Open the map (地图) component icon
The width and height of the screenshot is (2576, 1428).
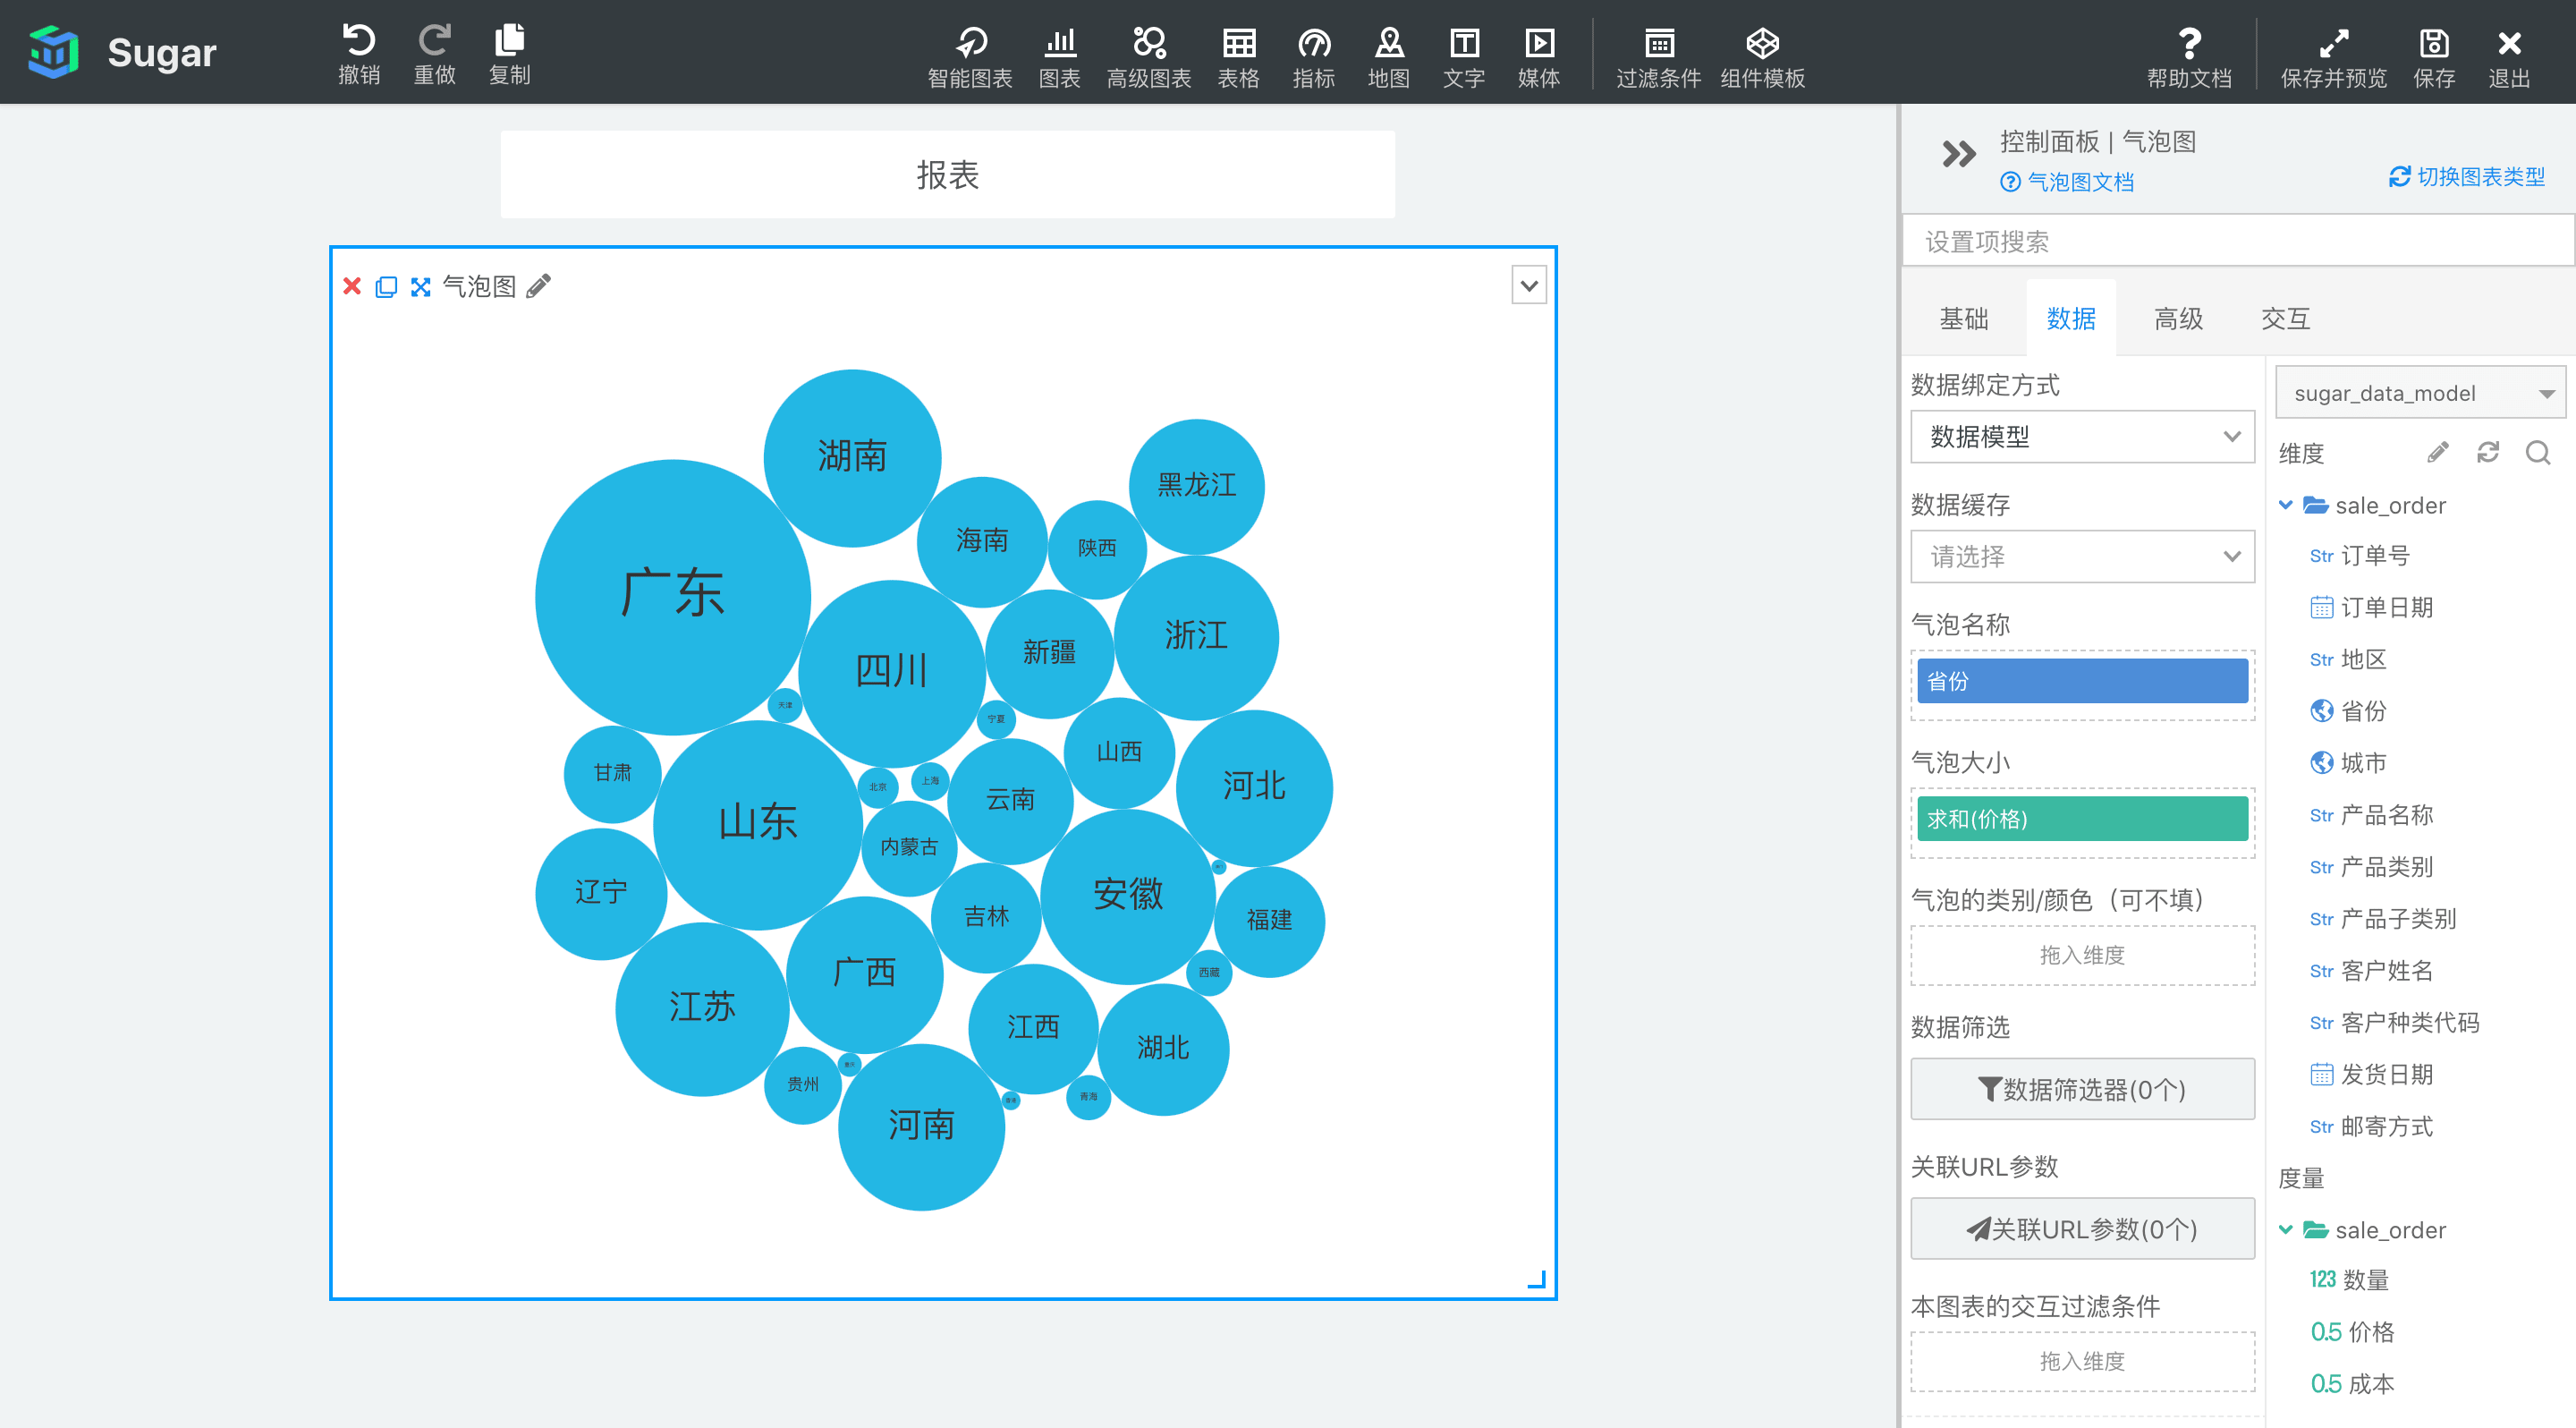(1389, 43)
